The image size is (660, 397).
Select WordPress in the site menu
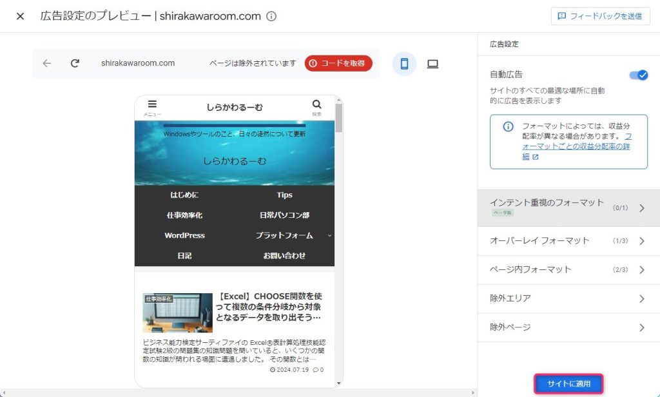(184, 235)
